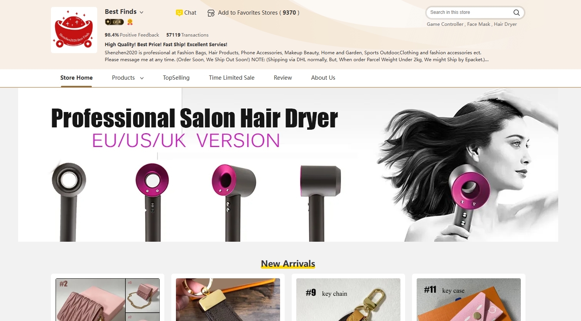Viewport: 581px width, 321px height.
Task: Click the LV 4 seller level badge
Action: 114,22
